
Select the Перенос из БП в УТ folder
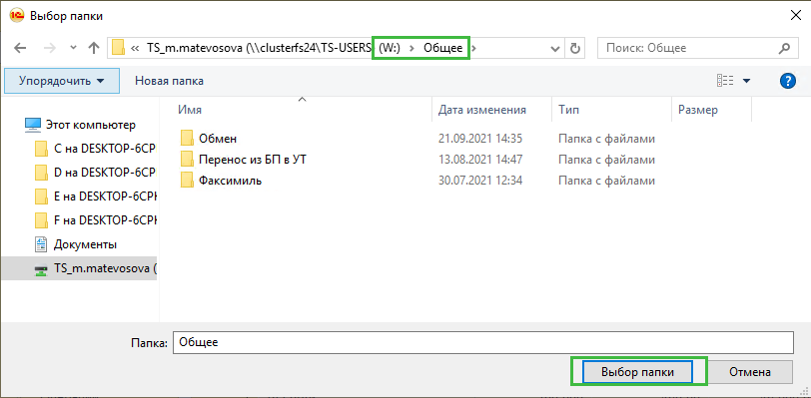pos(253,160)
